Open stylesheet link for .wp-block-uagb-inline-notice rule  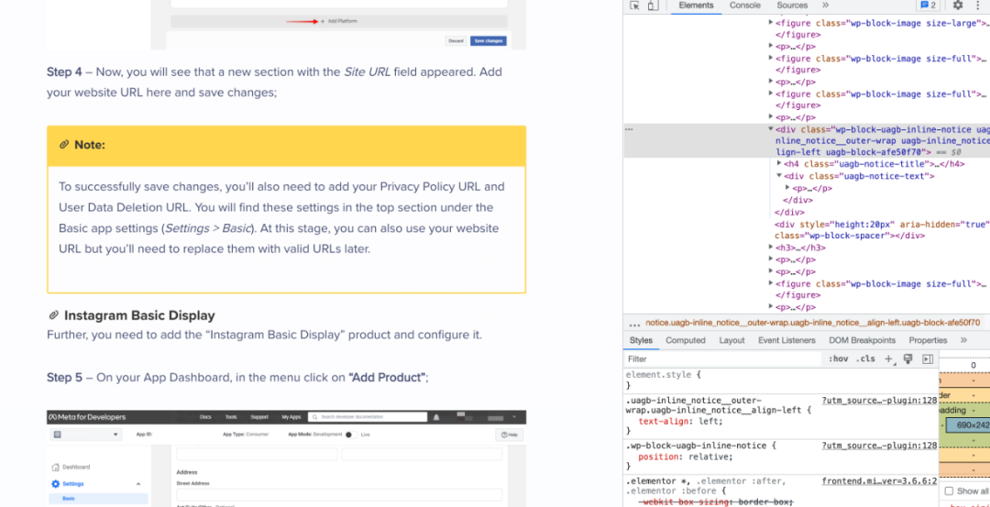(879, 446)
